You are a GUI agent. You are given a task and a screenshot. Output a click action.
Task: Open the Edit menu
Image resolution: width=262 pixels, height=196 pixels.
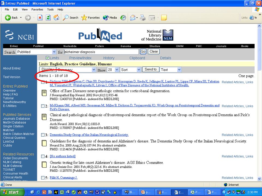click(x=15, y=10)
